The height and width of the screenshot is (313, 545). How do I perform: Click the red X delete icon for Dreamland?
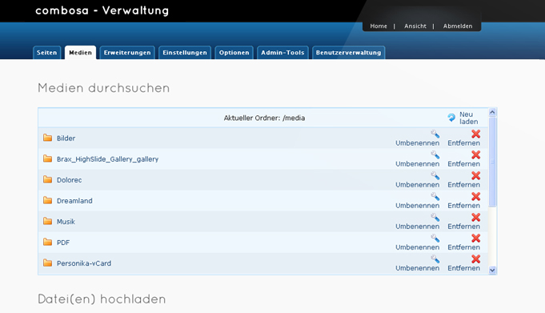tap(476, 196)
